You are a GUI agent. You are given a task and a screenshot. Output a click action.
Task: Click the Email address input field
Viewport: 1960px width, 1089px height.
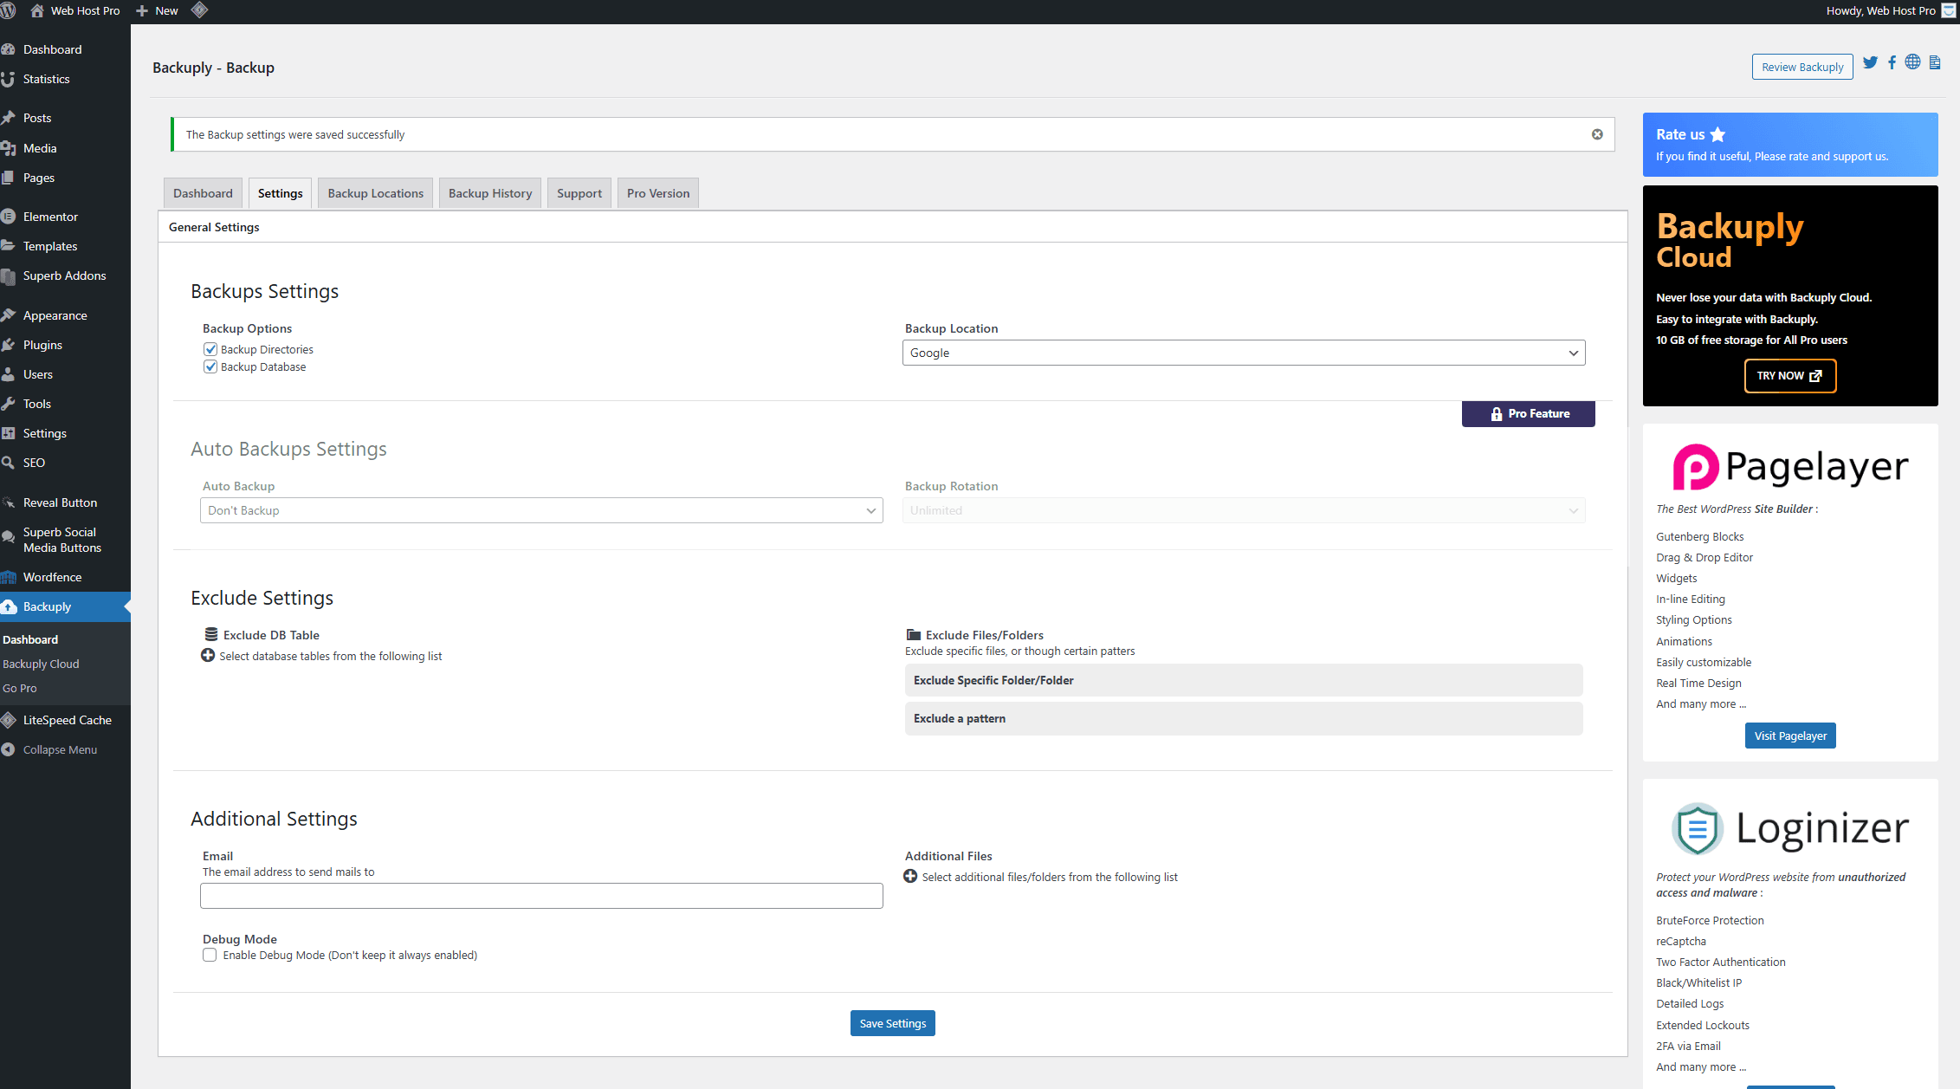pyautogui.click(x=541, y=896)
